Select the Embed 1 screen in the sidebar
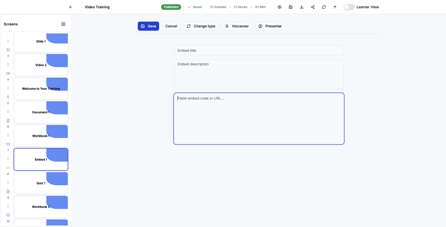Viewport: 446px width, 227px height. pyautogui.click(x=41, y=159)
